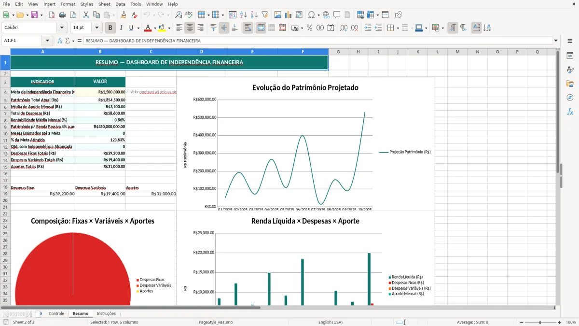This screenshot has width=579, height=326.
Task: Open the Font Size dropdown
Action: coord(96,28)
